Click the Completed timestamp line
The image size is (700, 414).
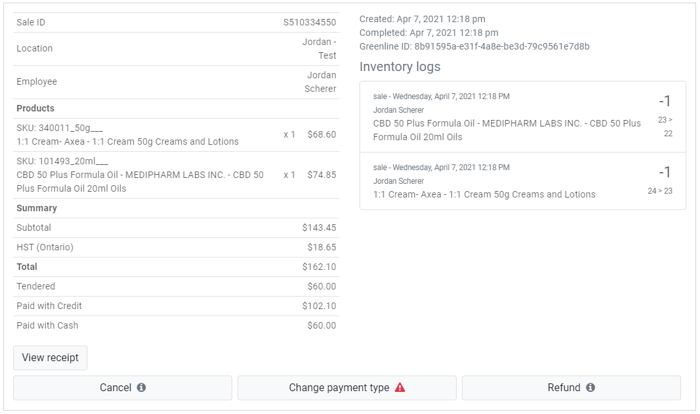[429, 33]
